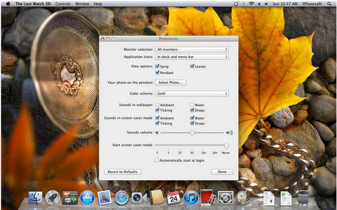Viewport: 337px width, 210px height.
Task: Disable Drops in screen saver mode
Action: click(192, 123)
